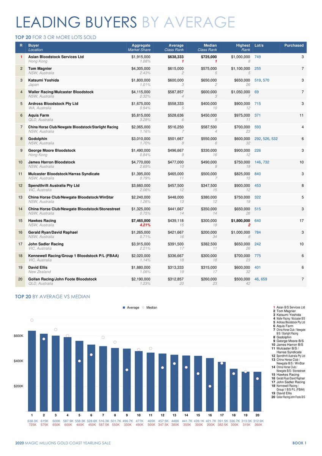The image size is (322, 456).
Task: Open lot 840 link for Mulcaster Bloodstock/Harras Syndicate
Action: [x=258, y=174]
